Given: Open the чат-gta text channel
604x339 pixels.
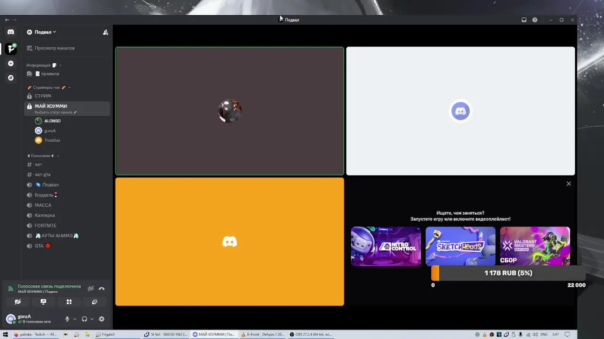Looking at the screenshot, I should (66, 175).
